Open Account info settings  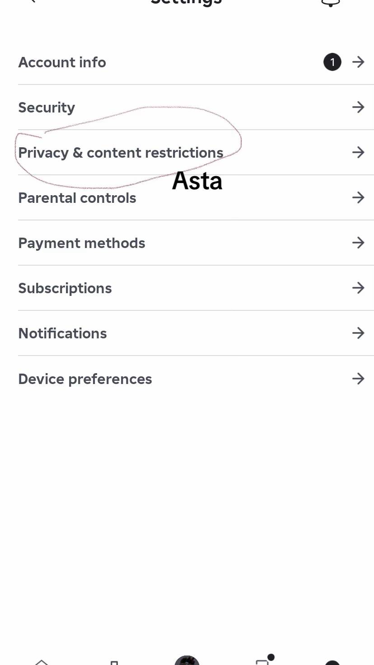tap(196, 62)
